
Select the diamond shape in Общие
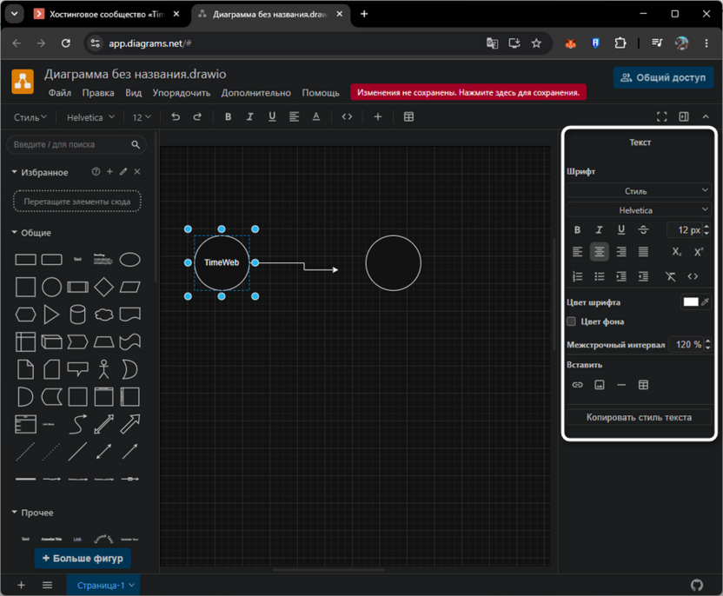[103, 288]
